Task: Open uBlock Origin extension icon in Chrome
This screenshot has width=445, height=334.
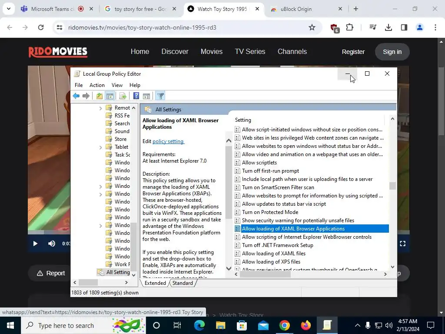Action: click(335, 28)
